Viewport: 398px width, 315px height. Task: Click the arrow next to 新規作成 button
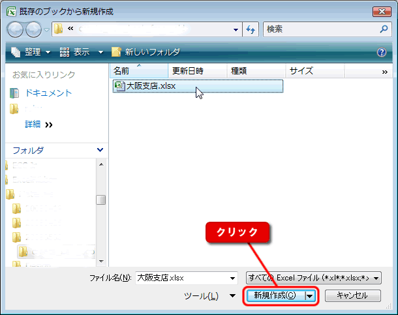tap(310, 295)
